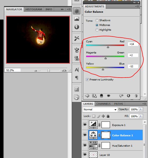Lock transparent pixels

tap(94, 116)
